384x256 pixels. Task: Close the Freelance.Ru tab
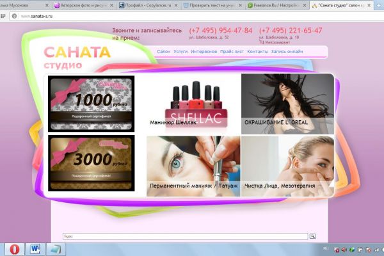pyautogui.click(x=305, y=5)
